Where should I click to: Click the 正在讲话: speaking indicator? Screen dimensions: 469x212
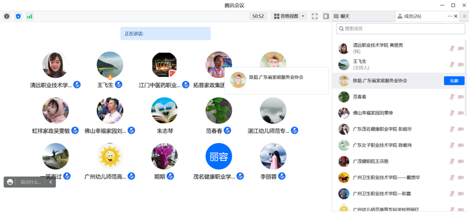point(165,33)
